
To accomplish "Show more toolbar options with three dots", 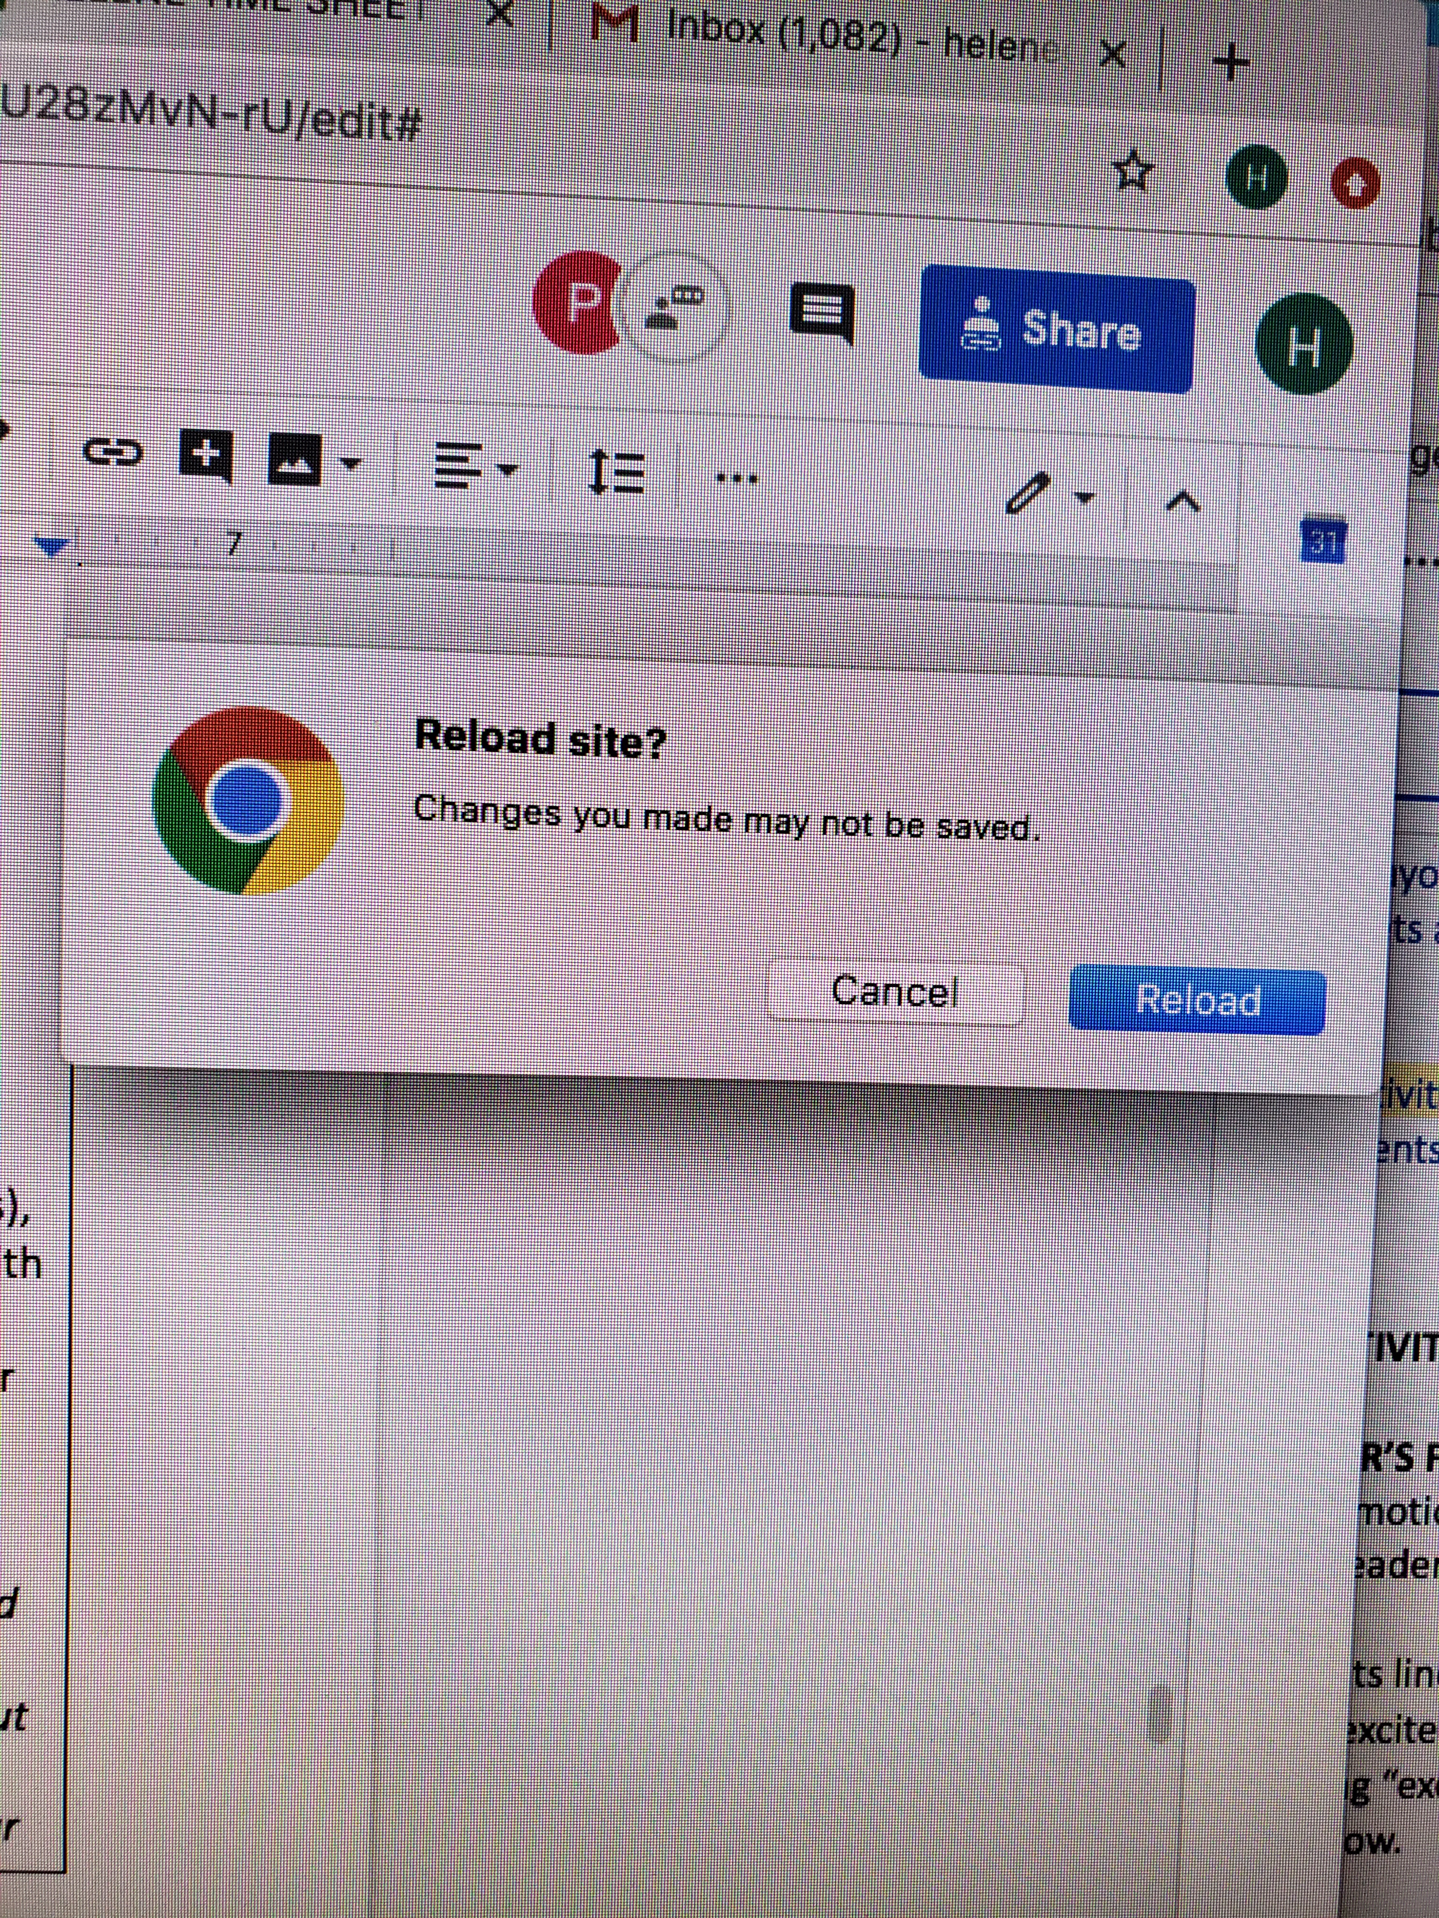I will 737,478.
